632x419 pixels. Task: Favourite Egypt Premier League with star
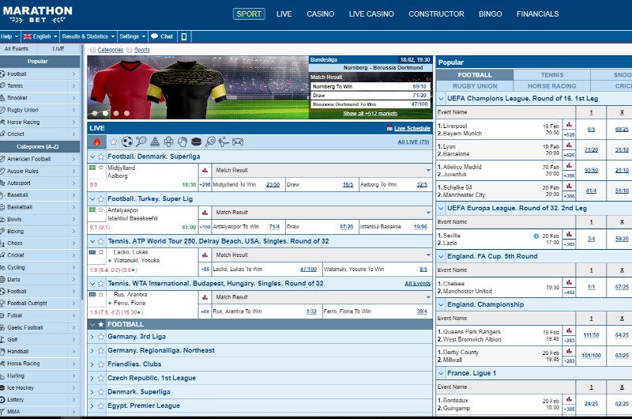tap(101, 406)
